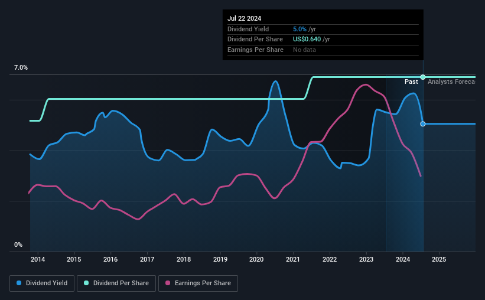Click the 7.0% y-axis label
Screen dimensions: 485x300
pos(21,67)
